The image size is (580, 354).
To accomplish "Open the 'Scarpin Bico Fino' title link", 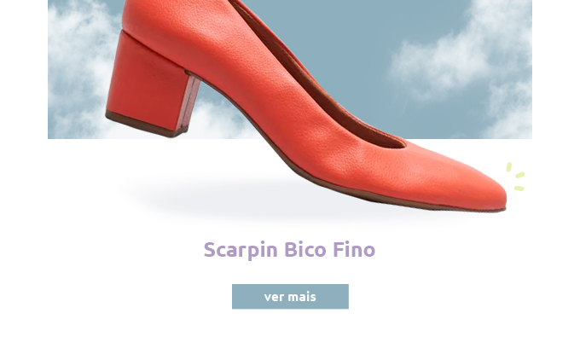I will [290, 250].
